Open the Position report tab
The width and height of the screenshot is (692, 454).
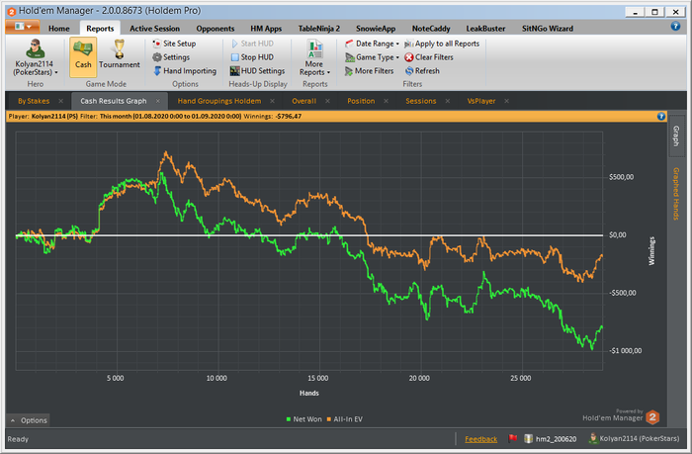click(x=361, y=101)
